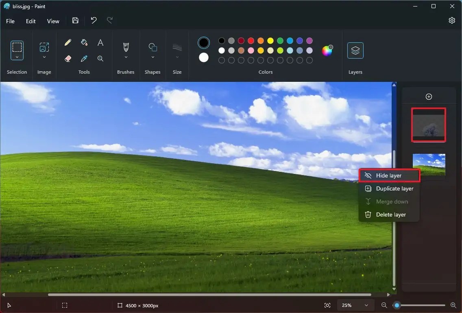The width and height of the screenshot is (462, 313).
Task: Undo the last action
Action: pos(93,20)
